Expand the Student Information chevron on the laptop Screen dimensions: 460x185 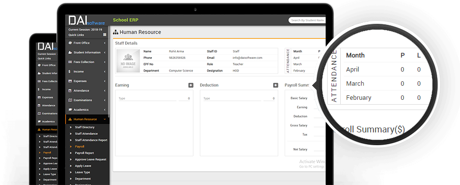click(x=105, y=53)
